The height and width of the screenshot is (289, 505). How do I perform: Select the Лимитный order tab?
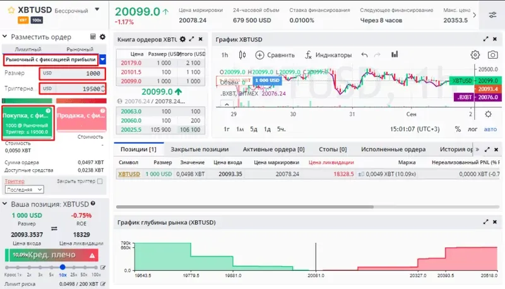[x=28, y=49]
